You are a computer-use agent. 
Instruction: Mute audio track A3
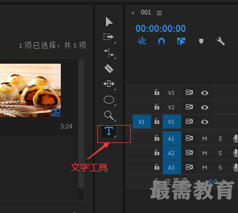click(x=204, y=167)
